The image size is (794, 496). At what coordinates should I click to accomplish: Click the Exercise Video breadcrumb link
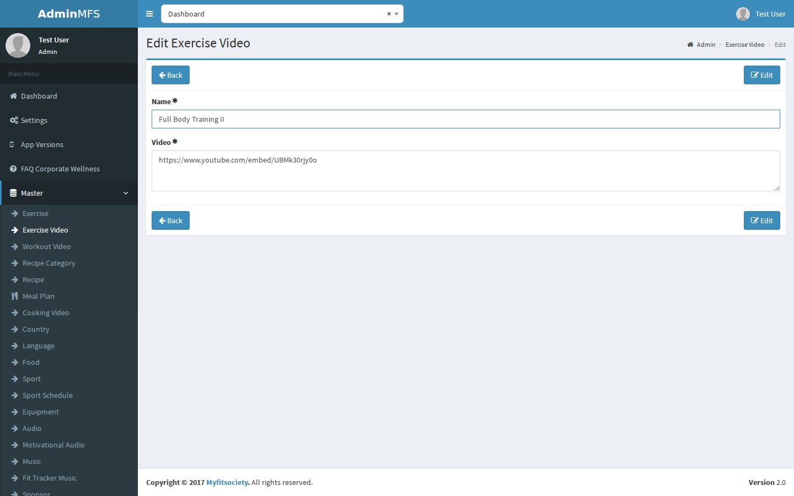745,45
